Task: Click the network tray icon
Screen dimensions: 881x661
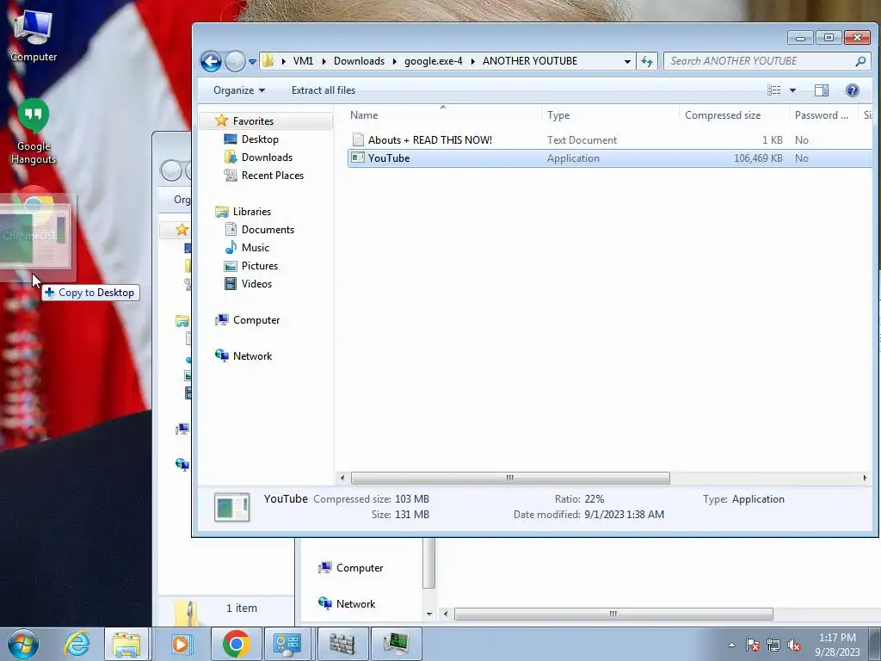Action: pyautogui.click(x=773, y=645)
